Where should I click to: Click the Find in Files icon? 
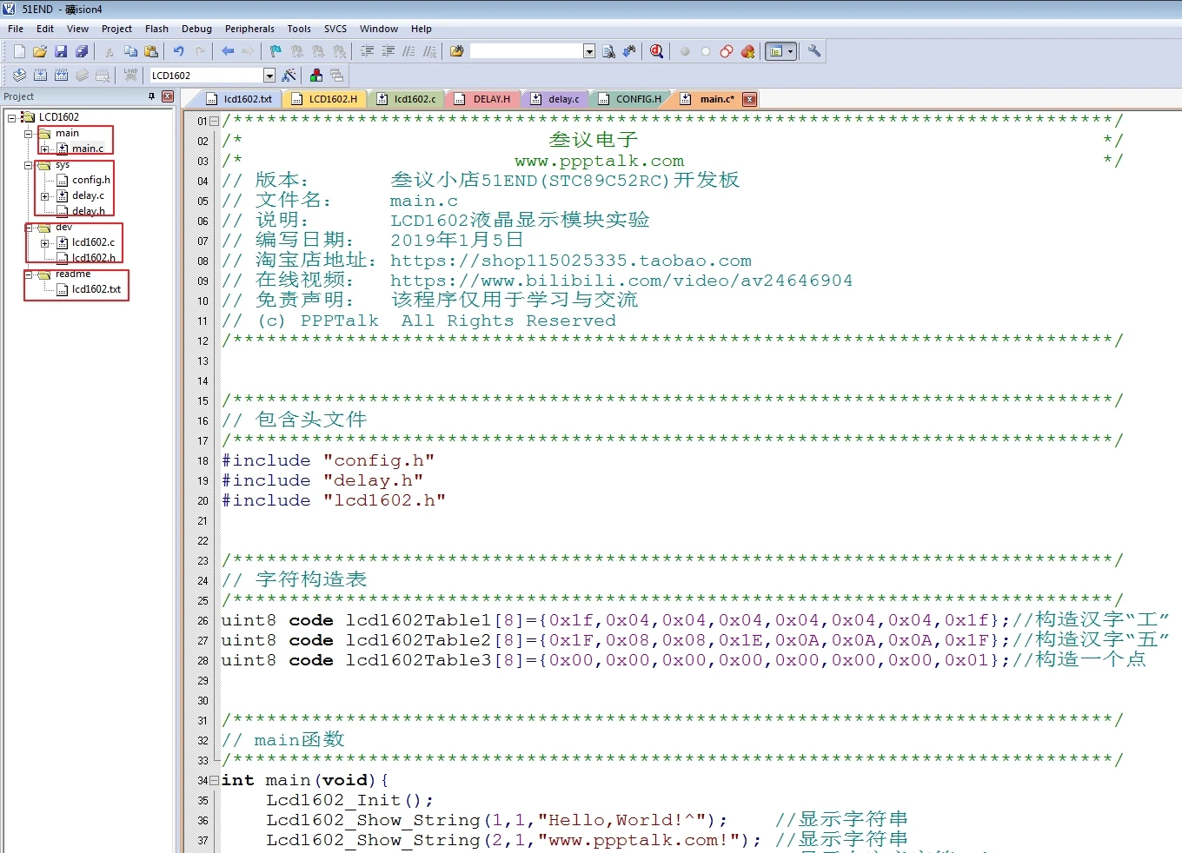coord(456,51)
